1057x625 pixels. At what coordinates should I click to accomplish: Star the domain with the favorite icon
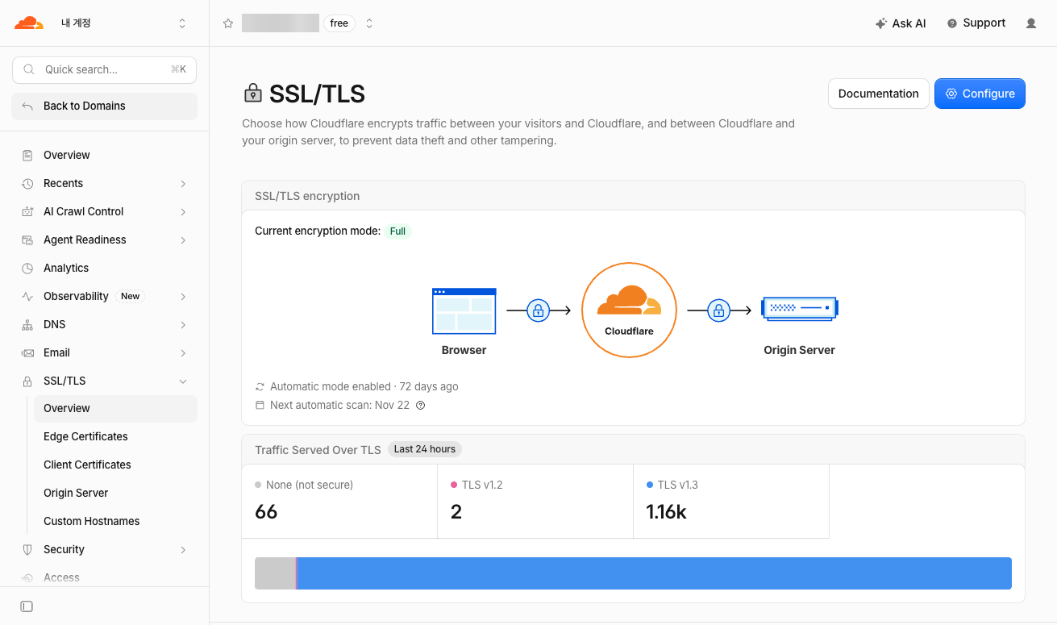pos(228,23)
